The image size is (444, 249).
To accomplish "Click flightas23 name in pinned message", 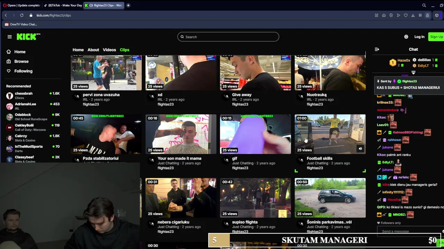I will coord(409,81).
